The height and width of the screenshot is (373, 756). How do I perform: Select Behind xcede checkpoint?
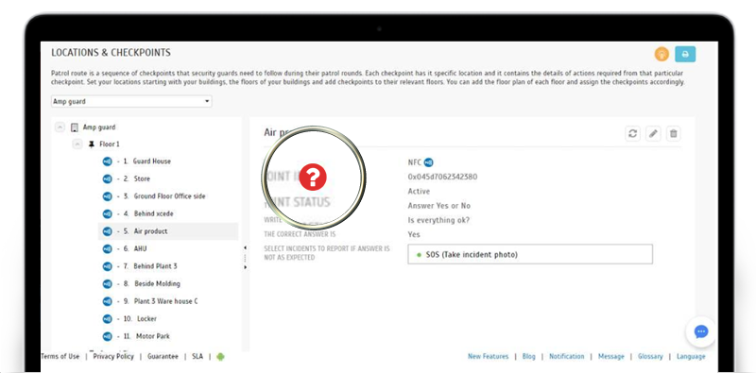click(153, 213)
